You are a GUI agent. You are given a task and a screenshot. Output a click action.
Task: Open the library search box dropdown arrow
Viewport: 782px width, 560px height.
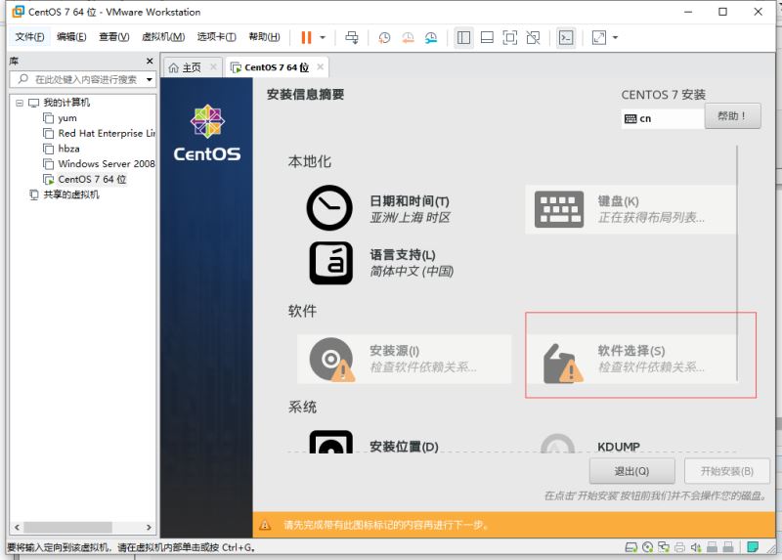point(150,79)
